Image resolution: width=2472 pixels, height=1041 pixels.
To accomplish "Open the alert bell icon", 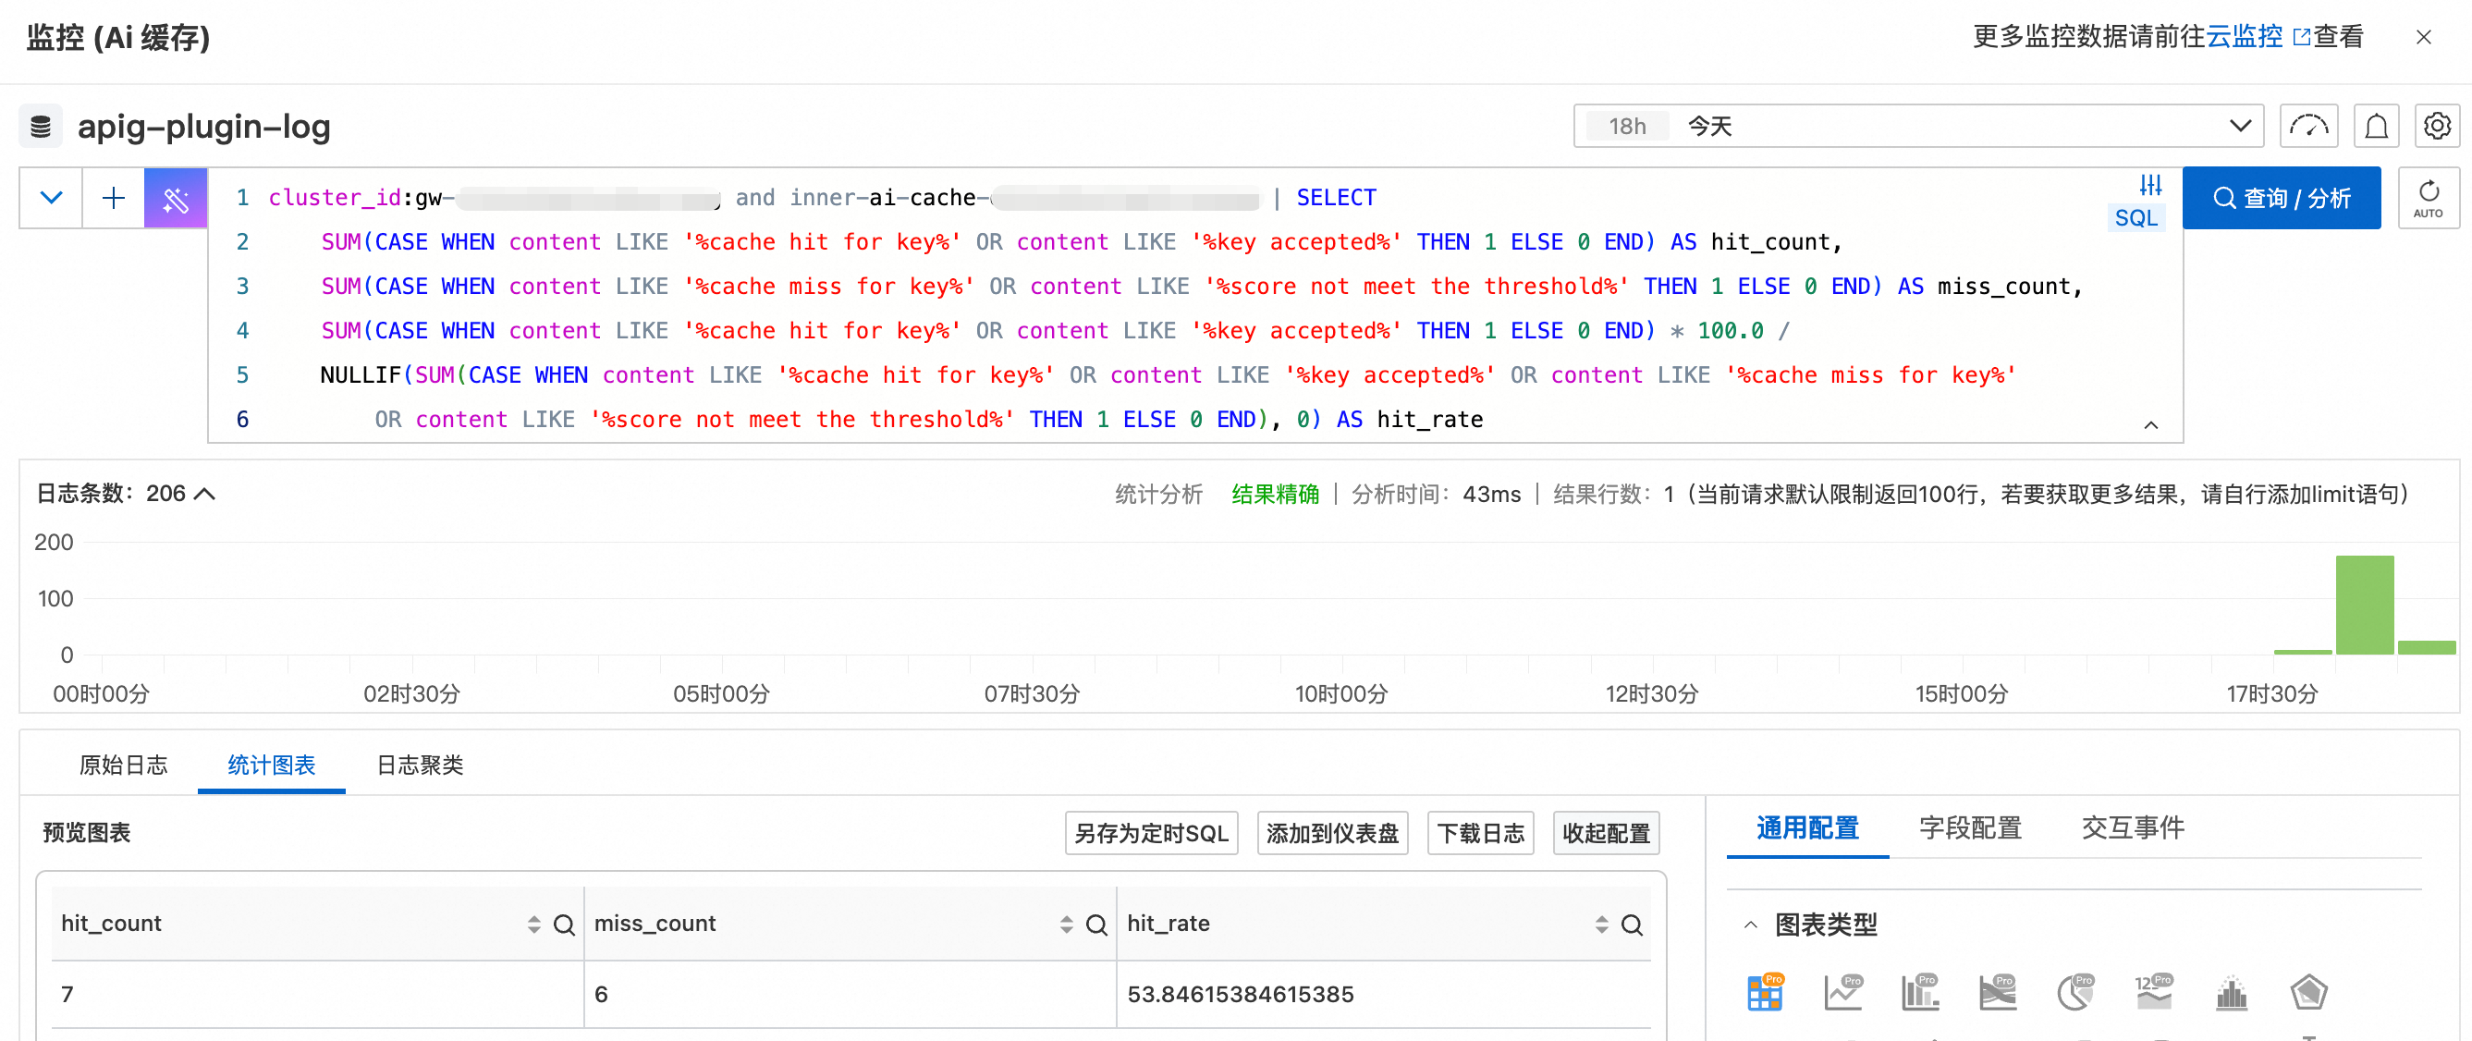I will pyautogui.click(x=2376, y=126).
